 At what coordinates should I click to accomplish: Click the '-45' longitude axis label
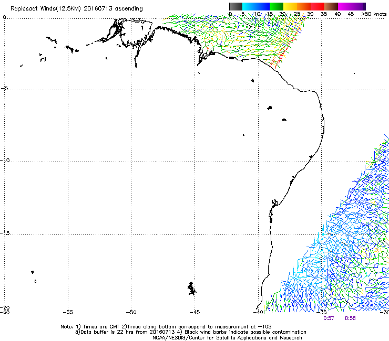point(194,312)
